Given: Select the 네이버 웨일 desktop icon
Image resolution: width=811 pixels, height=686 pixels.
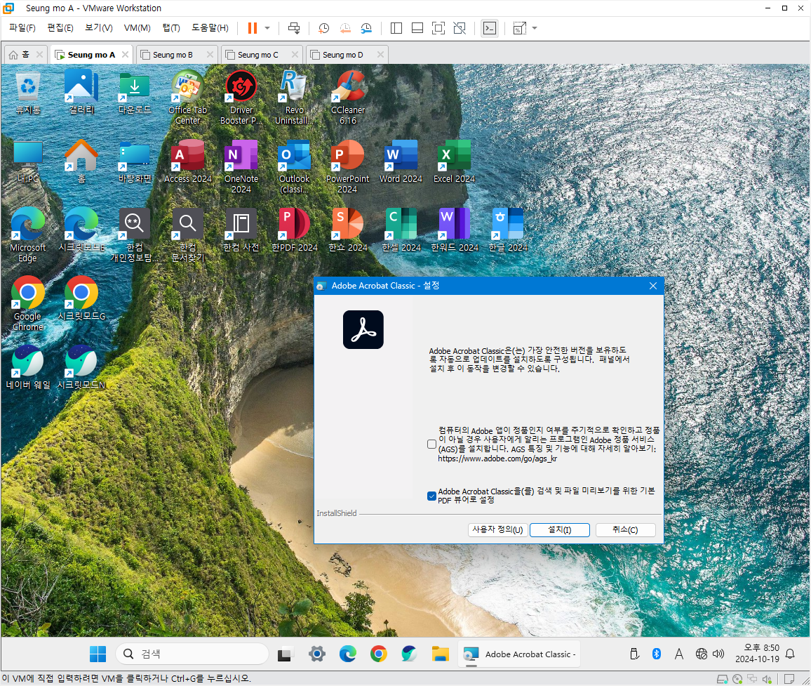Looking at the screenshot, I should pyautogui.click(x=28, y=368).
